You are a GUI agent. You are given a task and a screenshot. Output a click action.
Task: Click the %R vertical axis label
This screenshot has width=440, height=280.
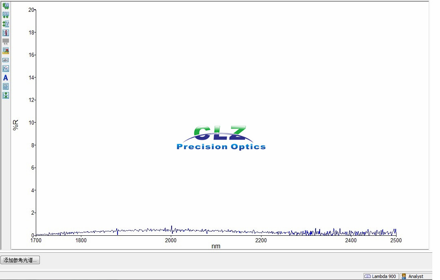click(x=15, y=125)
